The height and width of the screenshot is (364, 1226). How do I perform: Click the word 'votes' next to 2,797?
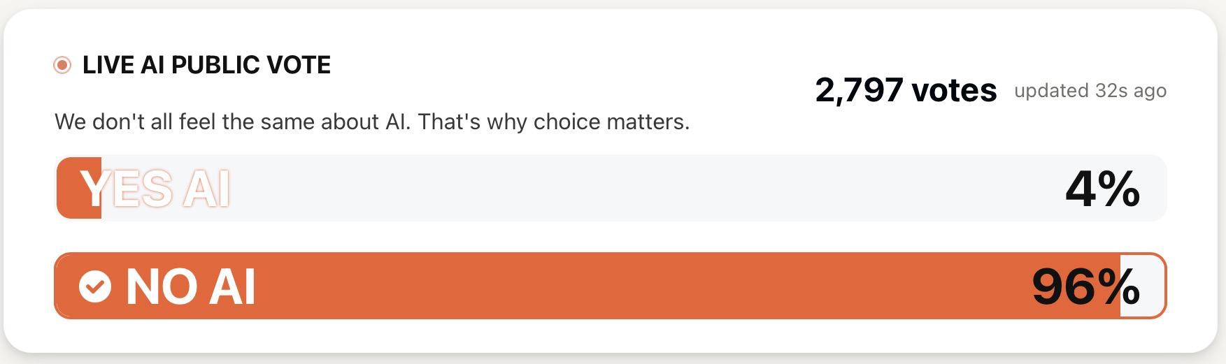pyautogui.click(x=954, y=90)
